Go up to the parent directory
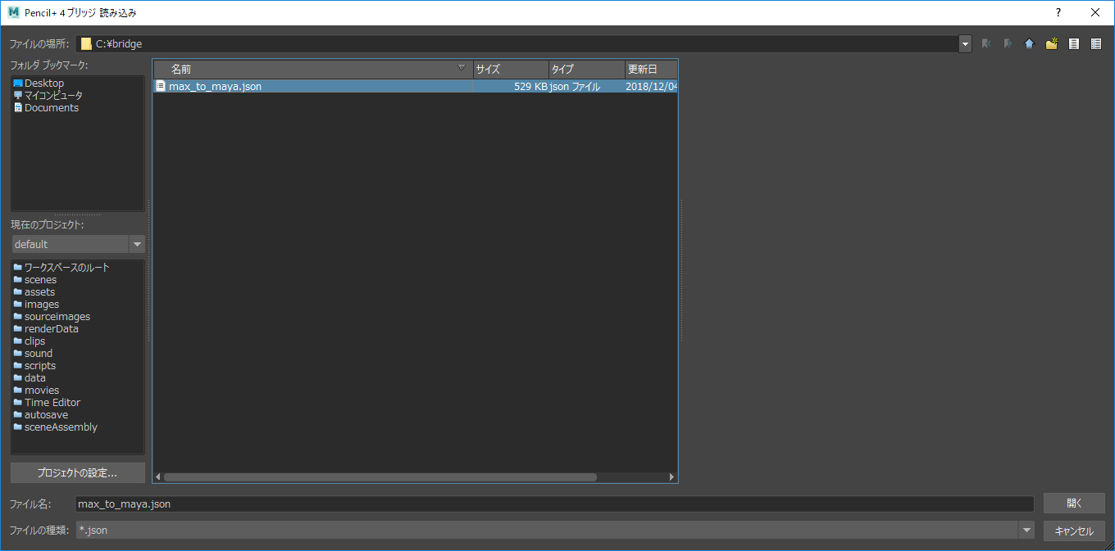This screenshot has height=551, width=1115. [x=1029, y=44]
